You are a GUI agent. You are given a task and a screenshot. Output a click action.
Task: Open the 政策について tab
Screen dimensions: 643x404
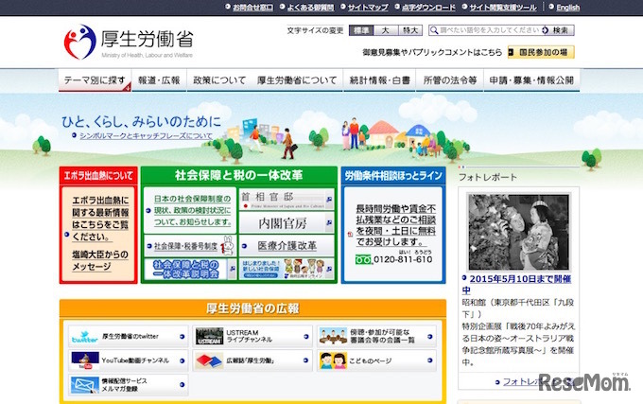219,81
